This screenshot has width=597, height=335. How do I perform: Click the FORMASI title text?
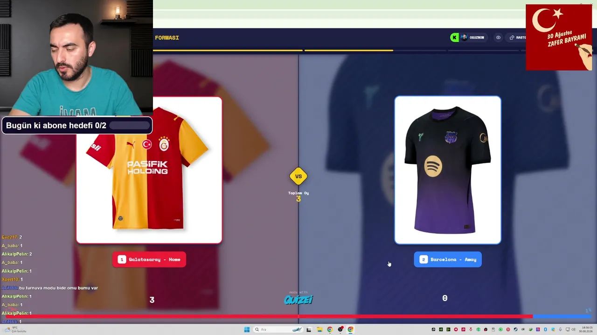pyautogui.click(x=167, y=38)
